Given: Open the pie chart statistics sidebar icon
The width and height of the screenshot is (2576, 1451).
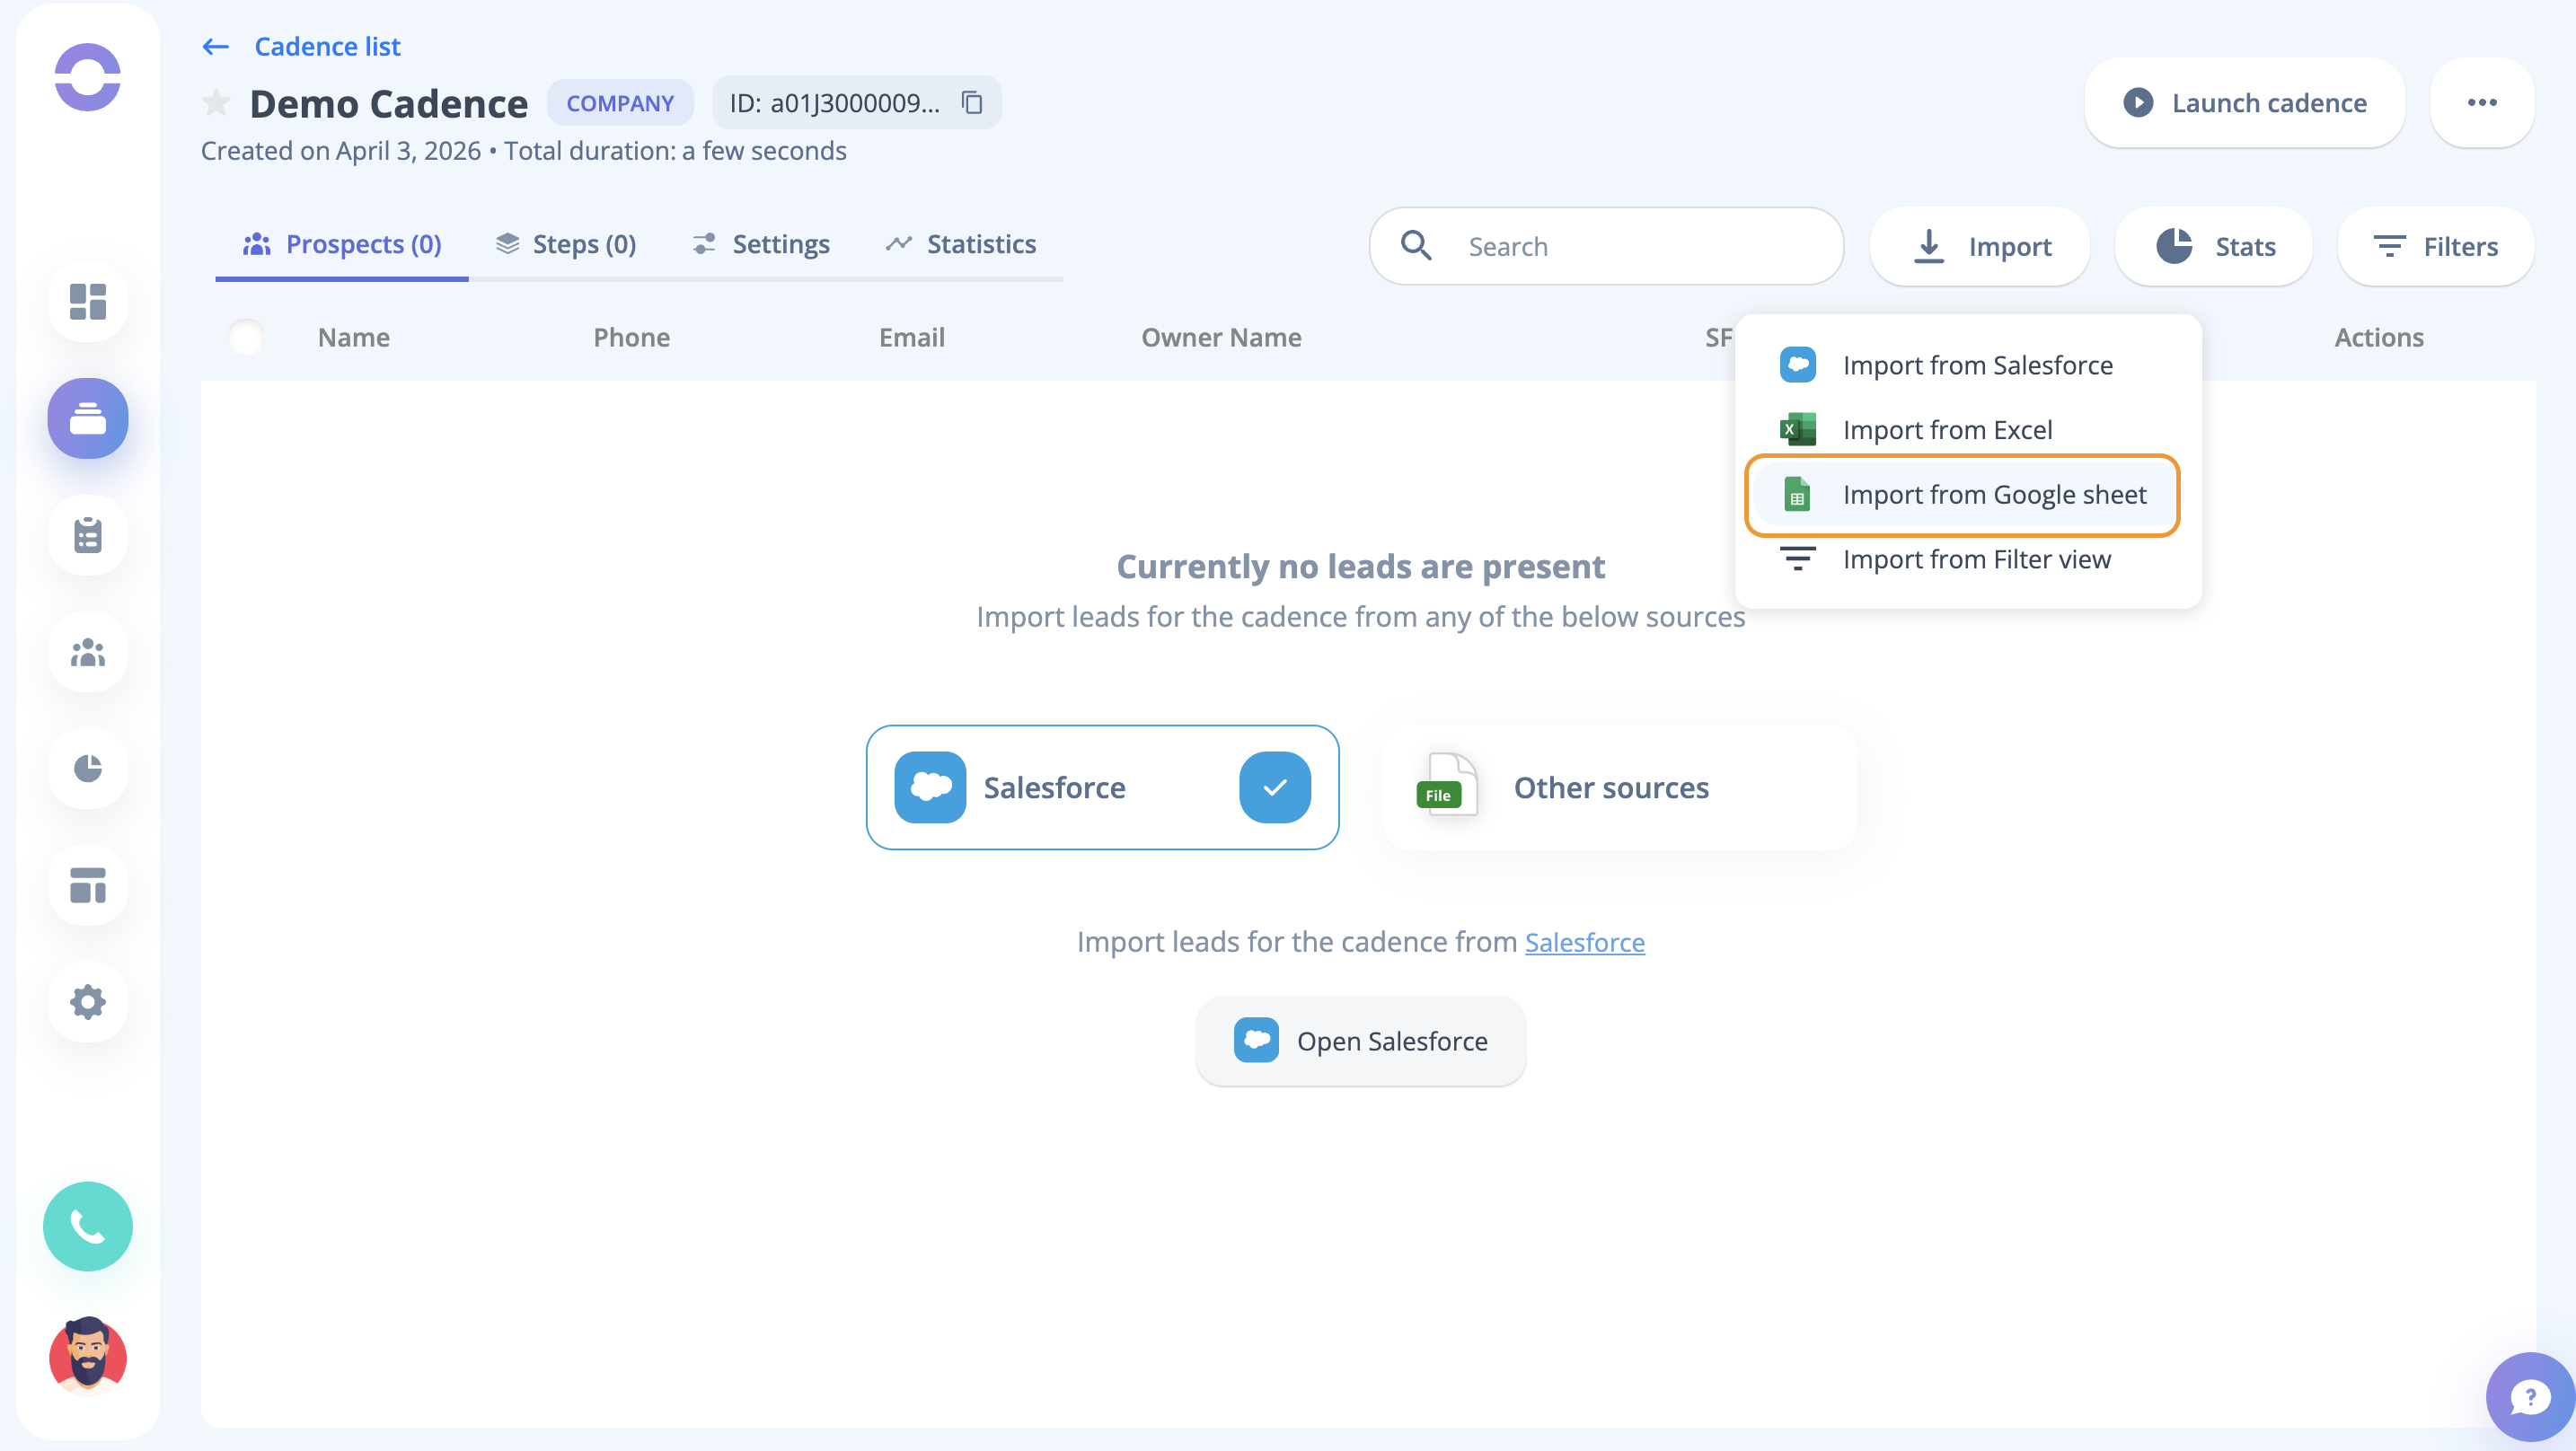Looking at the screenshot, I should [x=88, y=768].
